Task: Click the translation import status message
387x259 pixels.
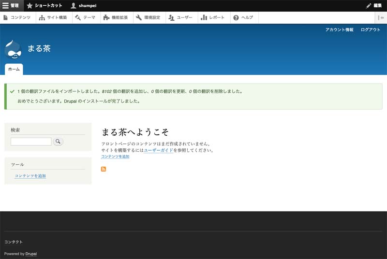Action: pyautogui.click(x=130, y=91)
